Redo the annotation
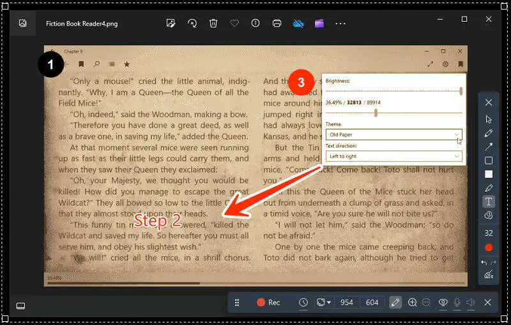511x325 pixels. coord(493,263)
